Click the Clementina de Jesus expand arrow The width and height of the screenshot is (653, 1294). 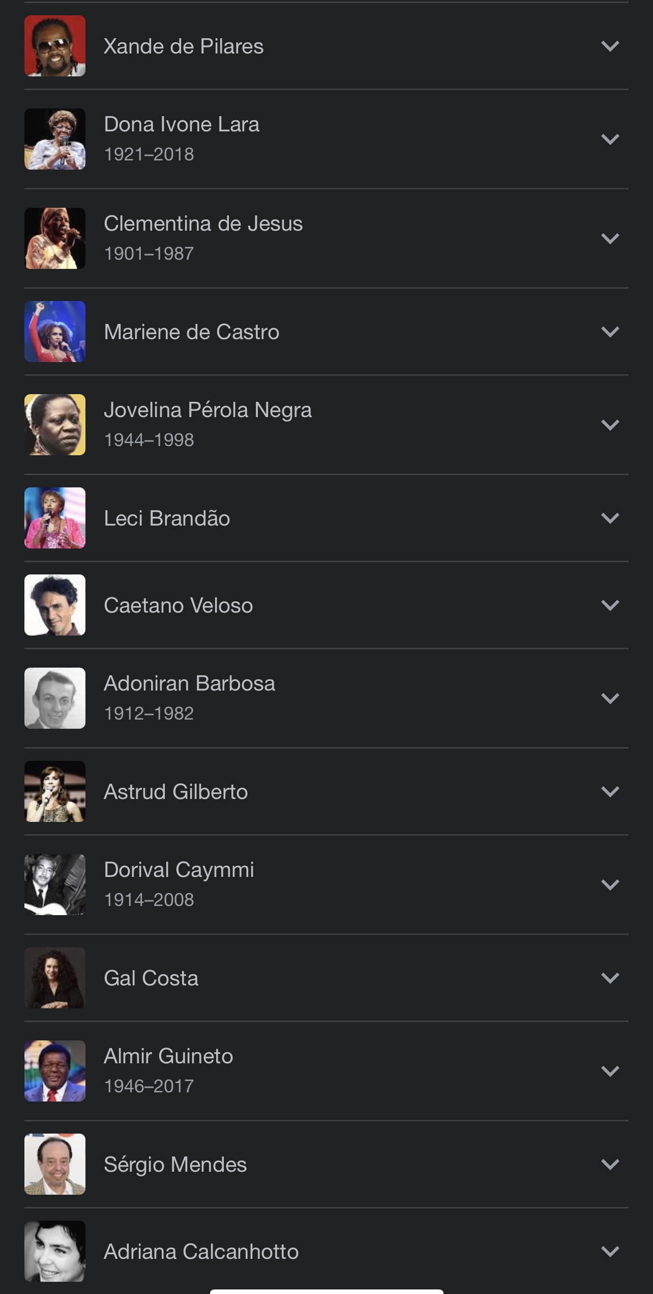pyautogui.click(x=610, y=239)
